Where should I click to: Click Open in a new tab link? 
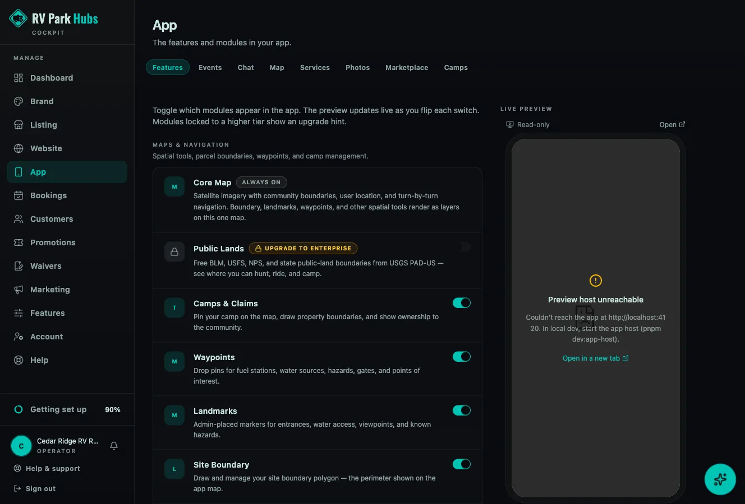pyautogui.click(x=596, y=358)
